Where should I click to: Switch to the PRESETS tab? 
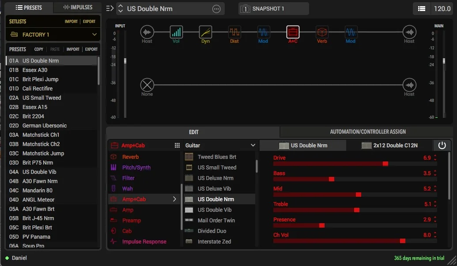click(x=29, y=7)
